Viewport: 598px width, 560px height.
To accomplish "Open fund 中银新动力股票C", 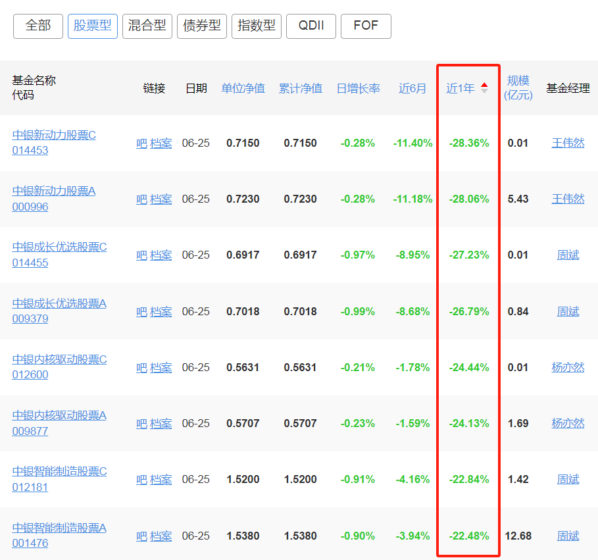I will 54,135.
